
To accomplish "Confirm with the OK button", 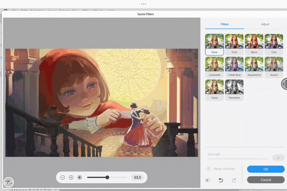I will pos(265,169).
